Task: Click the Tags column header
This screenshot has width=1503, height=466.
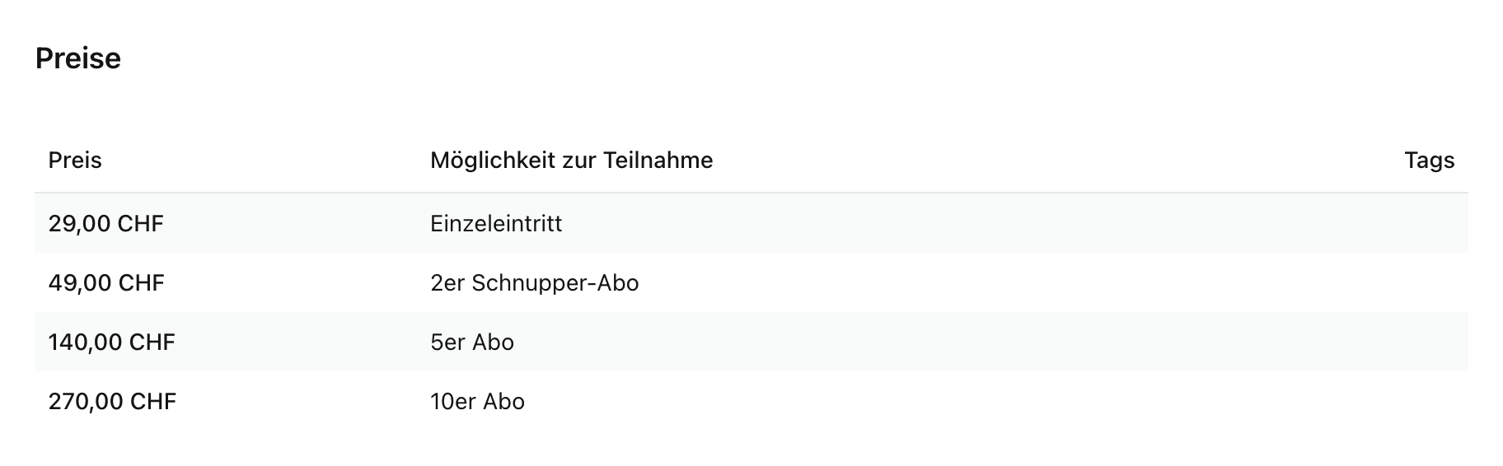Action: (1429, 160)
